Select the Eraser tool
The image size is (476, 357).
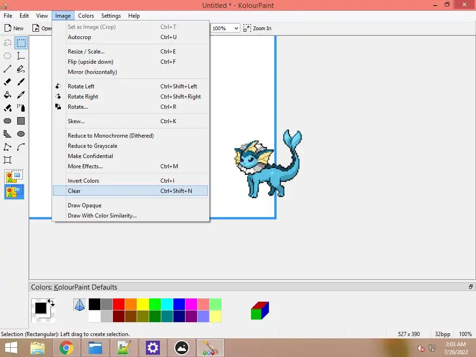(7, 82)
